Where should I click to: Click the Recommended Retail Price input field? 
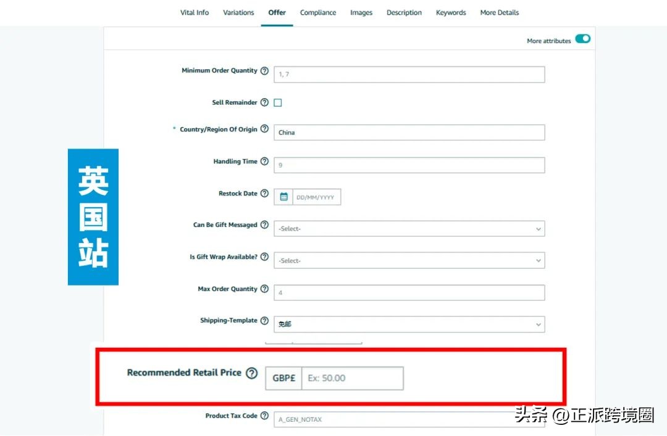click(x=352, y=378)
